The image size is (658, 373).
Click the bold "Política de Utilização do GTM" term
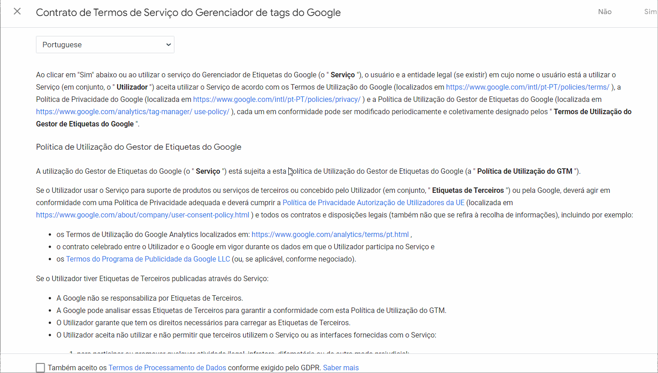pos(525,171)
